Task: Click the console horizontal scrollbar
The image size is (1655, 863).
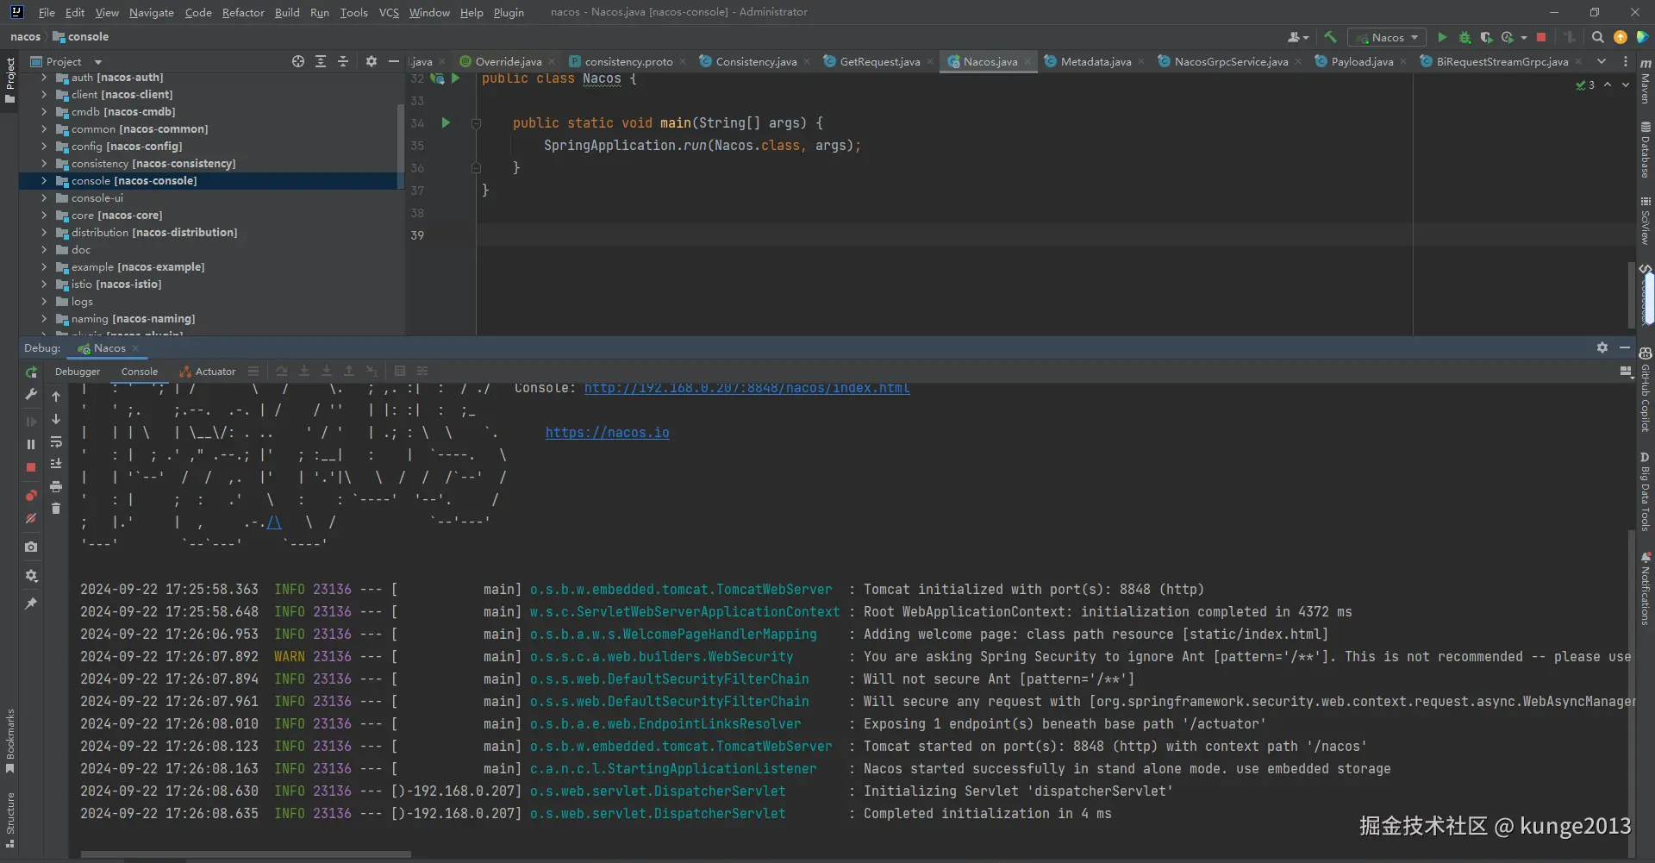Action: (246, 854)
